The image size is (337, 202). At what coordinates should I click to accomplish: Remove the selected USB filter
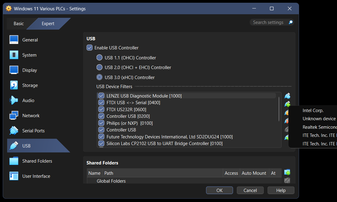pyautogui.click(x=287, y=121)
